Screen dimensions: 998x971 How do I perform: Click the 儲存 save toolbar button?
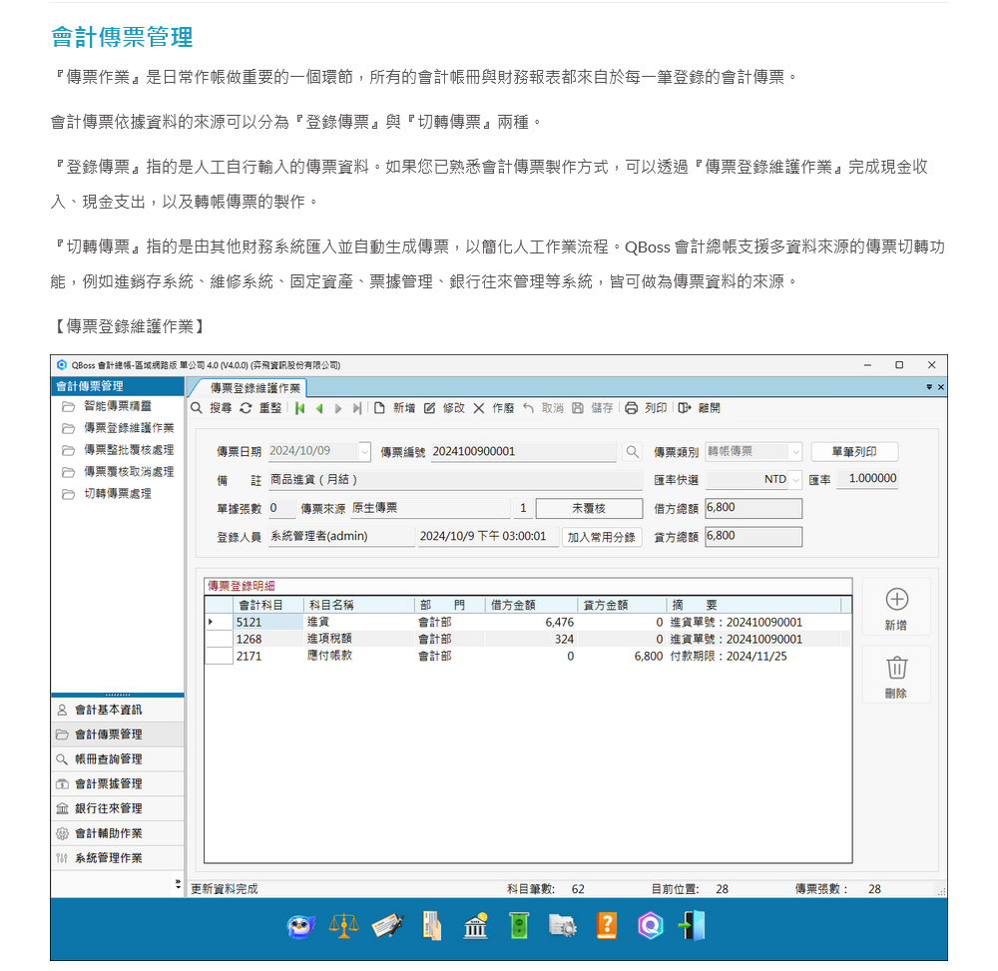pos(593,408)
